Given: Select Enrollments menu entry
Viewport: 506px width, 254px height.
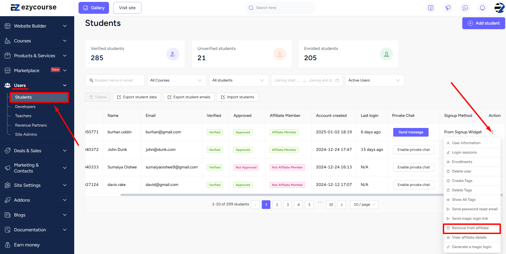Looking at the screenshot, I should 472,162.
